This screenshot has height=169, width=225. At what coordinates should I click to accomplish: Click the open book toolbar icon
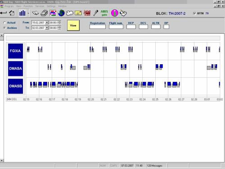point(35,13)
